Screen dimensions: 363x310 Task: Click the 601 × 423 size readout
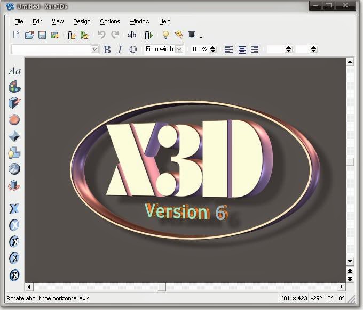pyautogui.click(x=294, y=298)
